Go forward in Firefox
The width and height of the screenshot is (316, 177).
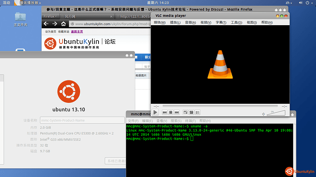(54, 24)
